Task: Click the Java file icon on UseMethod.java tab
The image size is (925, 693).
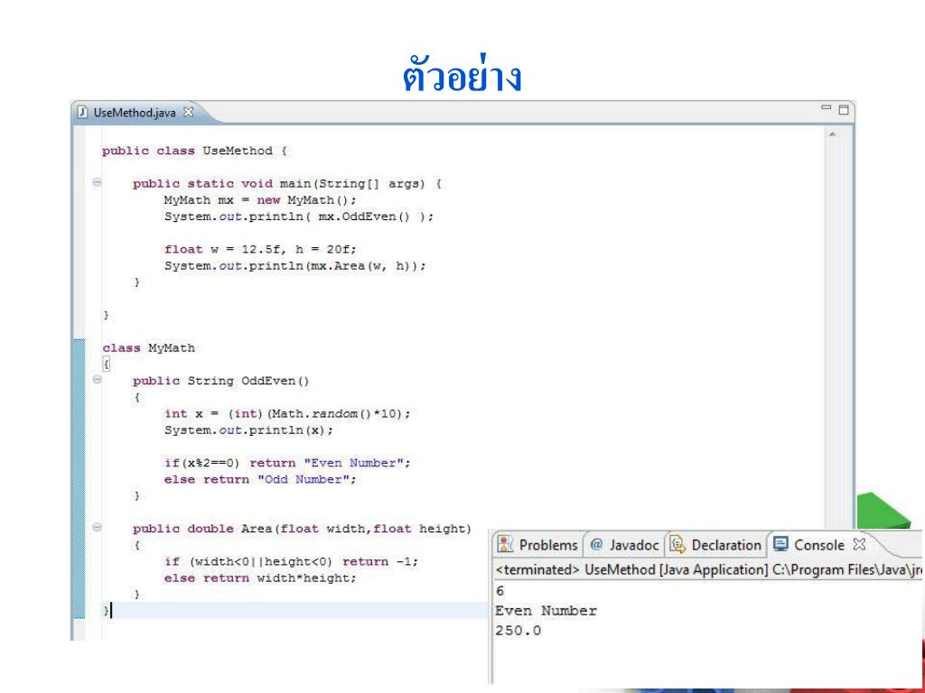Action: 83,112
